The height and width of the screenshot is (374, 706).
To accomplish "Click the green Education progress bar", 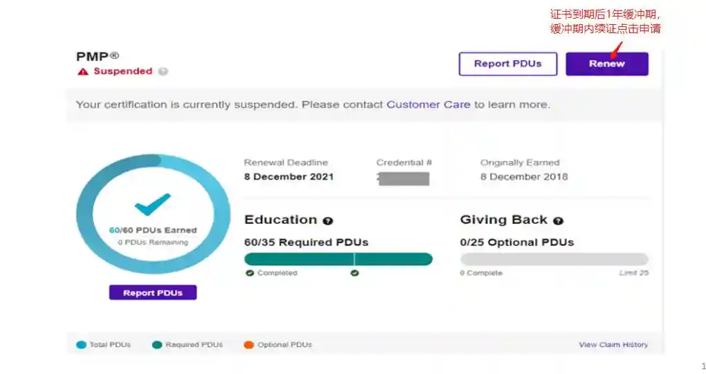I will tap(338, 259).
